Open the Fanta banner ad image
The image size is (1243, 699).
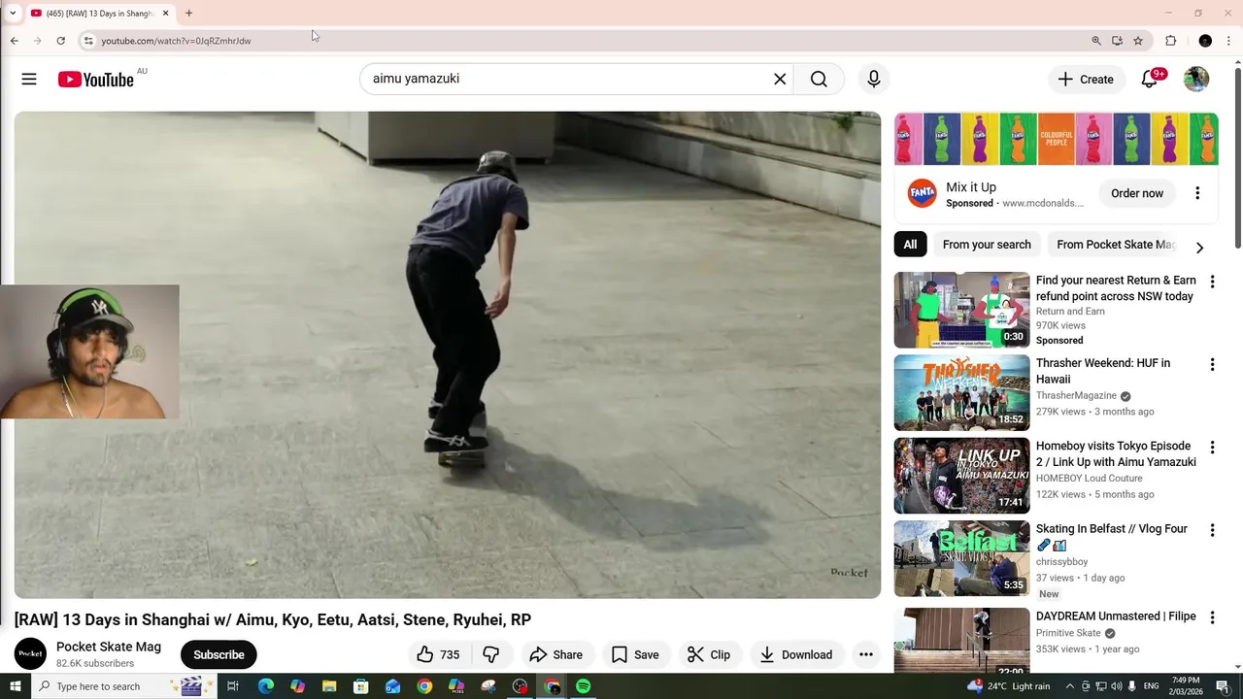point(1057,139)
